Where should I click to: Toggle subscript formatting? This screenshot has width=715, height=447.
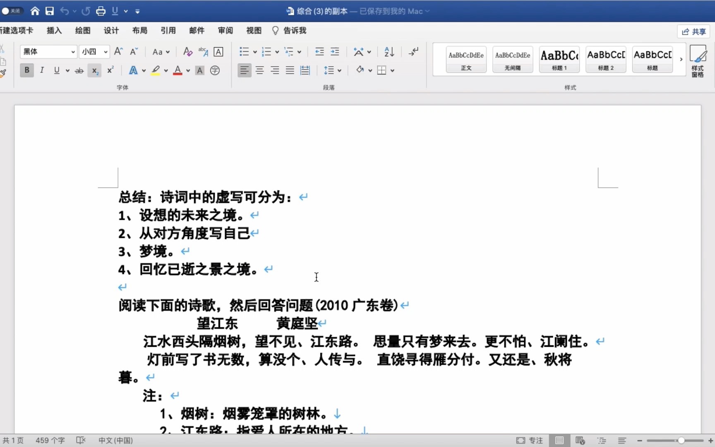[94, 70]
